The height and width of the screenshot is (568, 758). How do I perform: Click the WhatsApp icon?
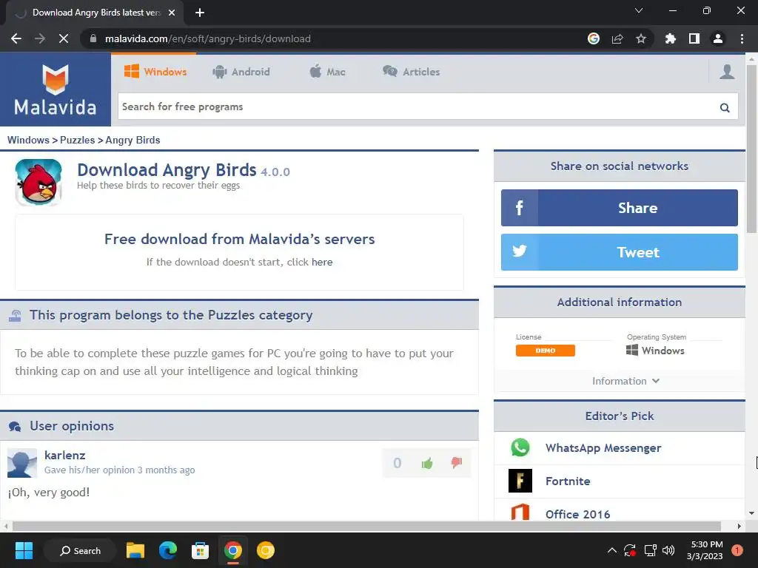[x=520, y=447]
